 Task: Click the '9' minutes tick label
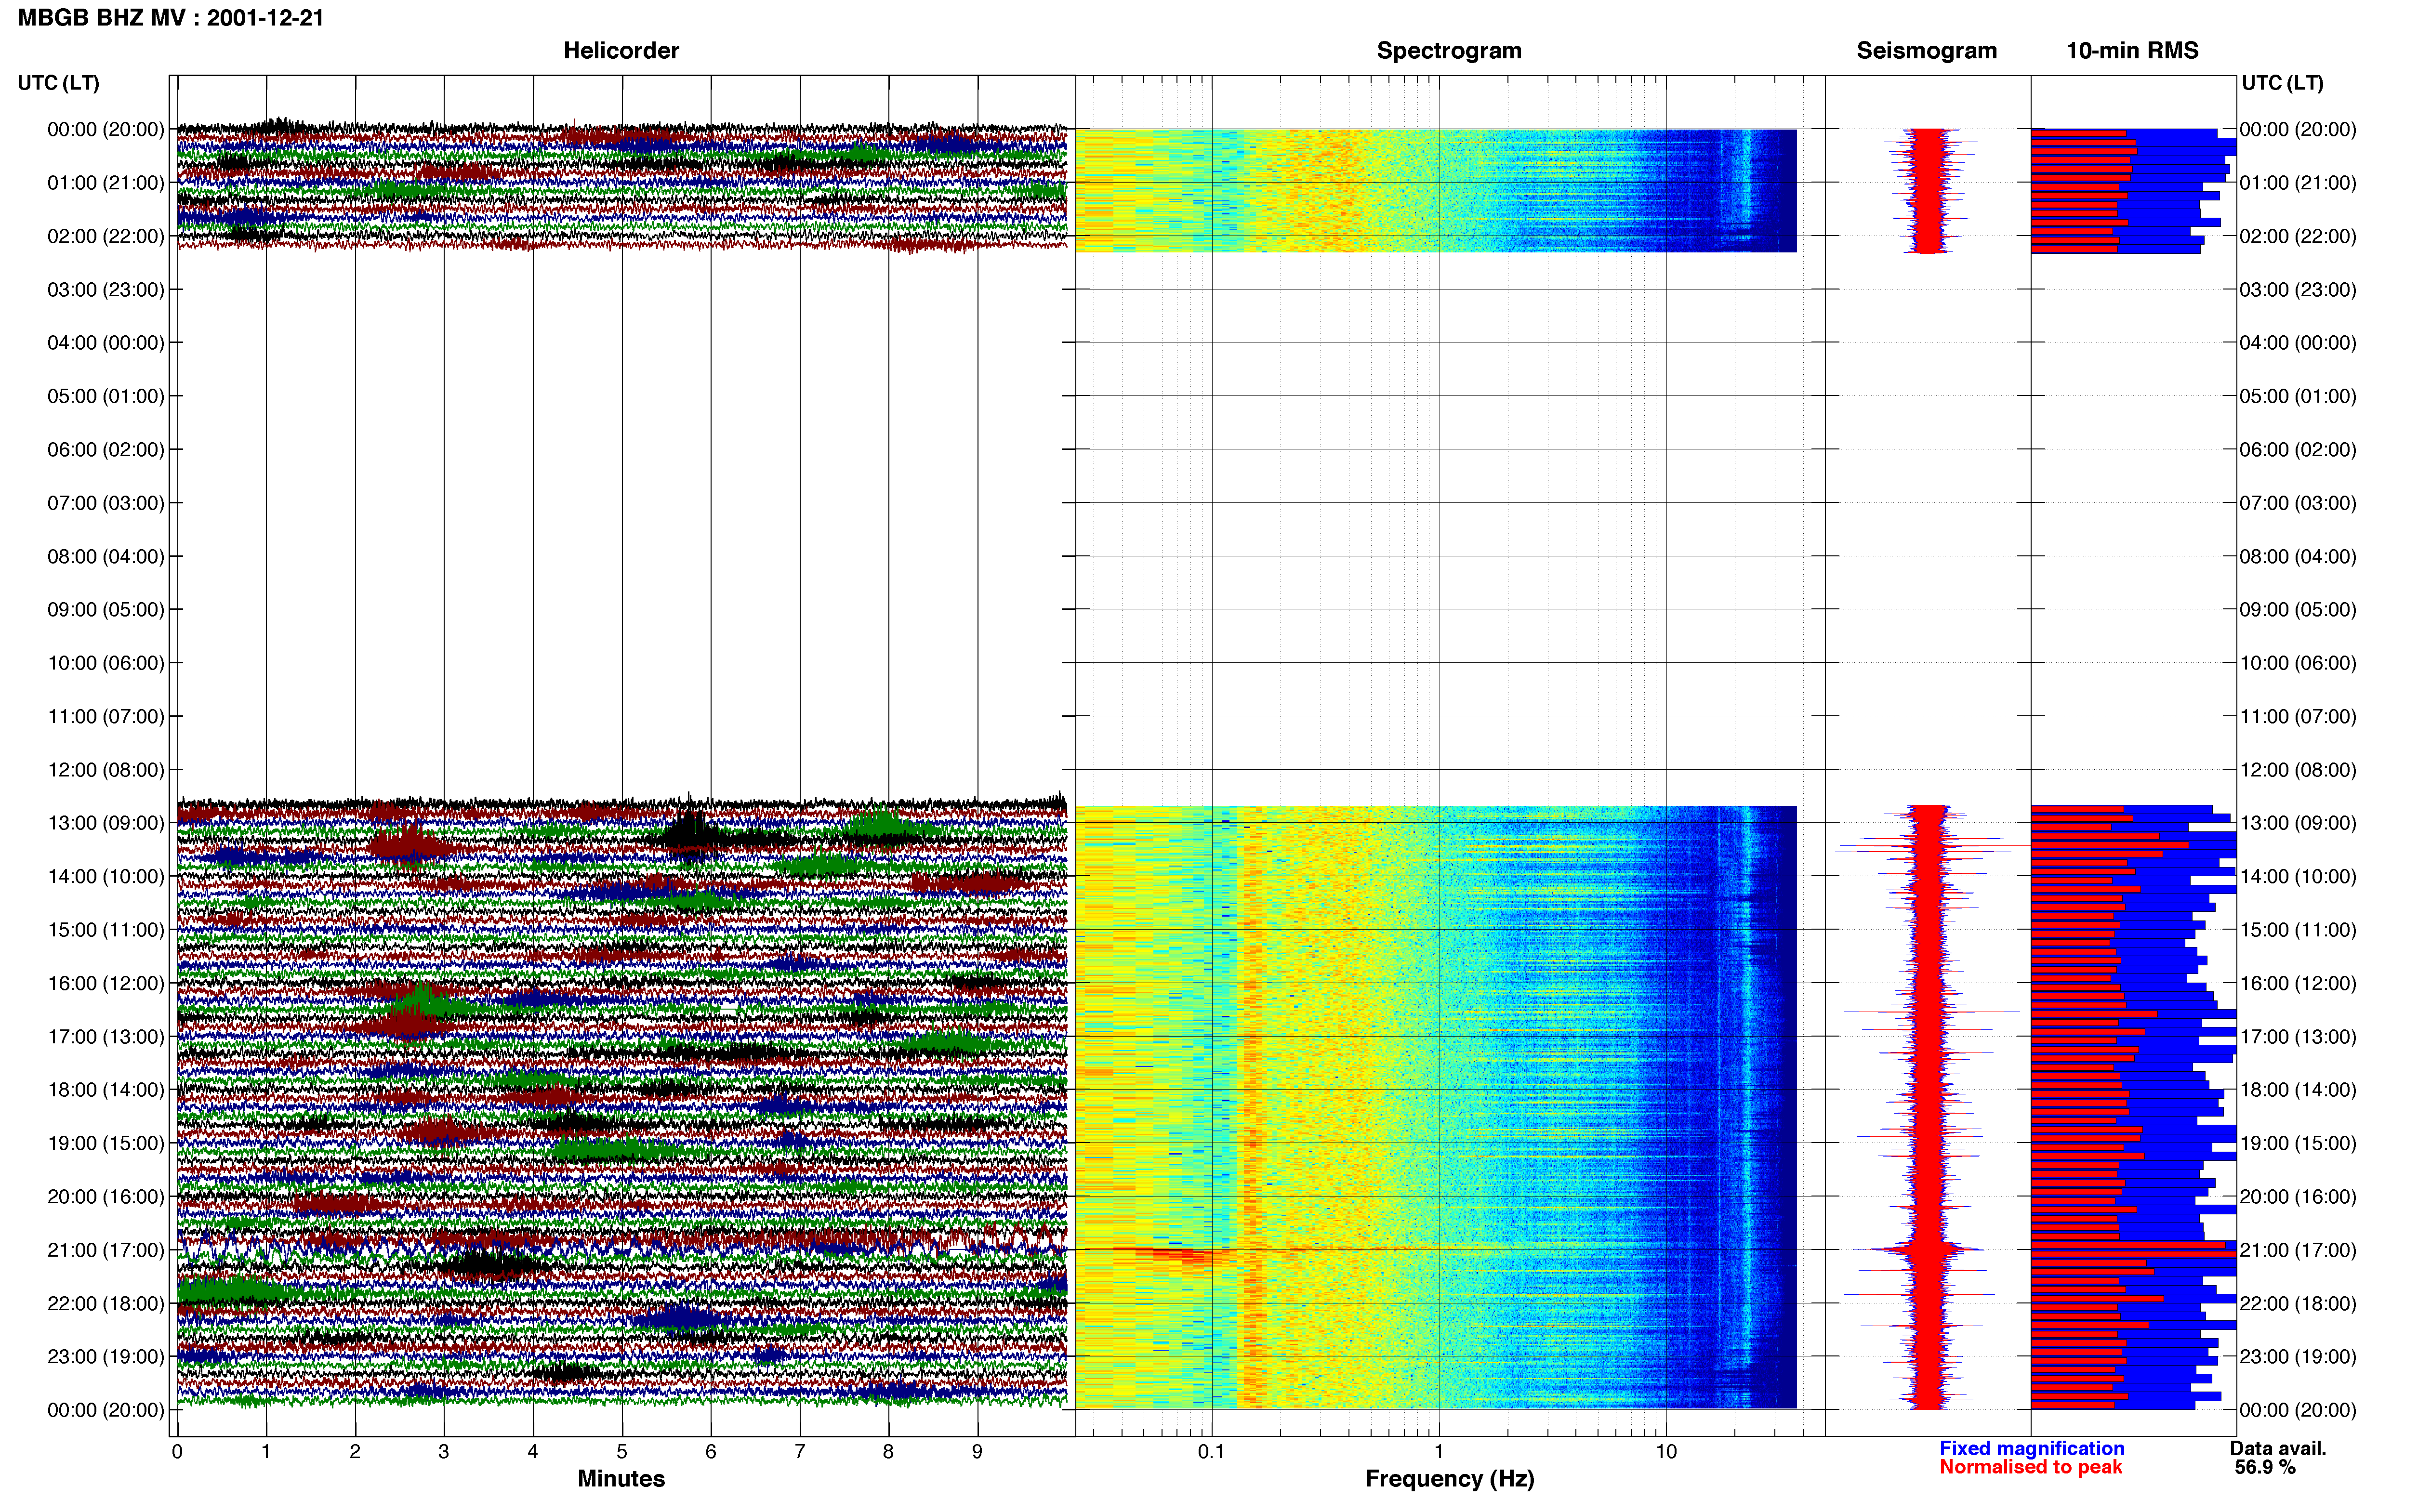(x=977, y=1452)
